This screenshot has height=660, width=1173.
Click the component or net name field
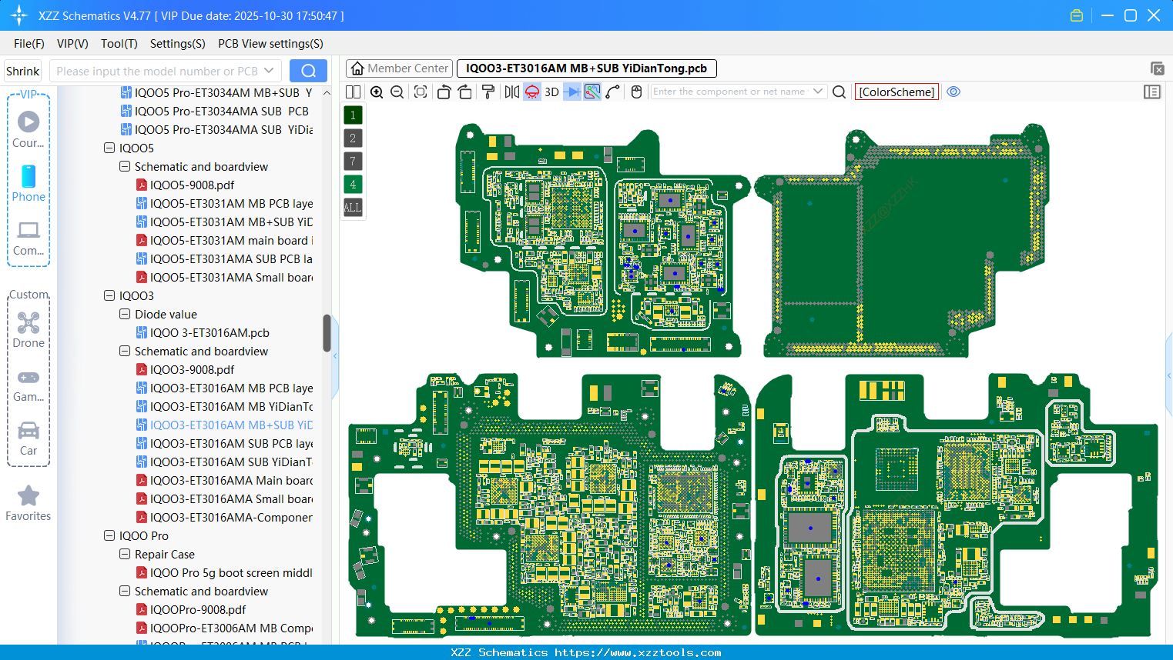730,92
